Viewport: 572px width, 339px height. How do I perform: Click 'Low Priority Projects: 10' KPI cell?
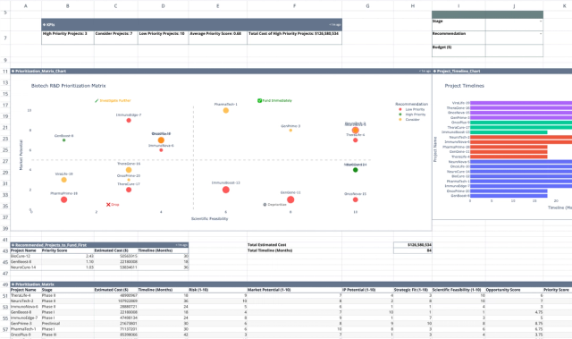(163, 38)
